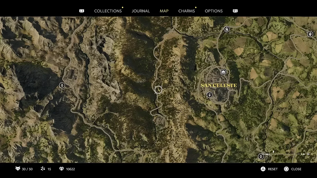
Task: Click the San Celeste town label
Action: [x=219, y=85]
